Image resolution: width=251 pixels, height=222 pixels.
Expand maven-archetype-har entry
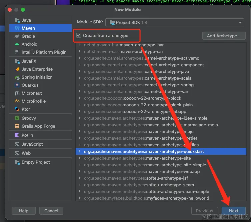(79, 45)
